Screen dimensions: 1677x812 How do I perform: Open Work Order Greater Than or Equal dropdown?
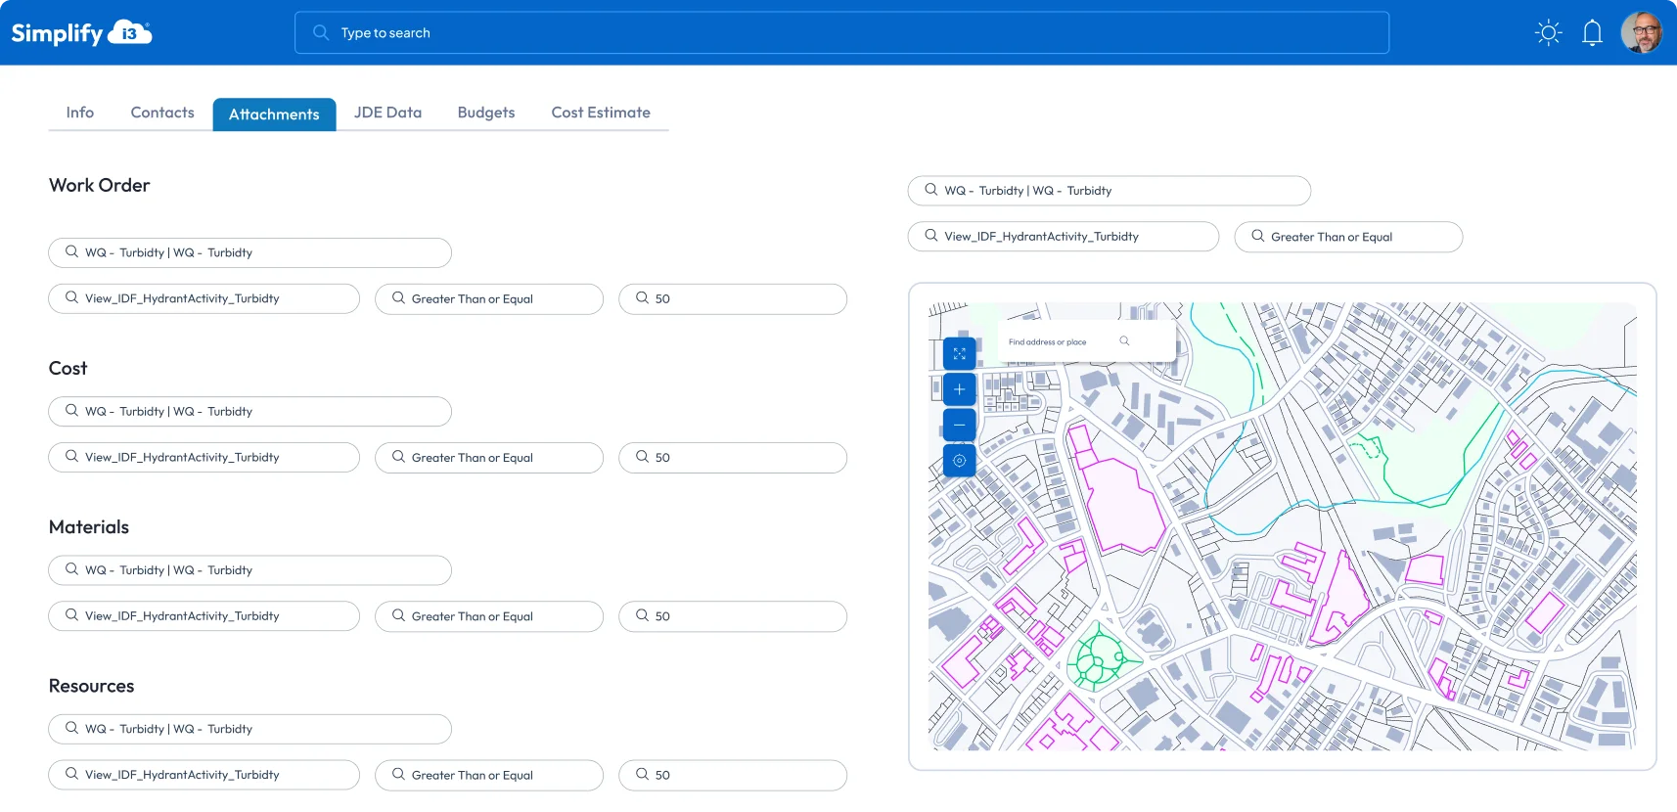pyautogui.click(x=488, y=299)
